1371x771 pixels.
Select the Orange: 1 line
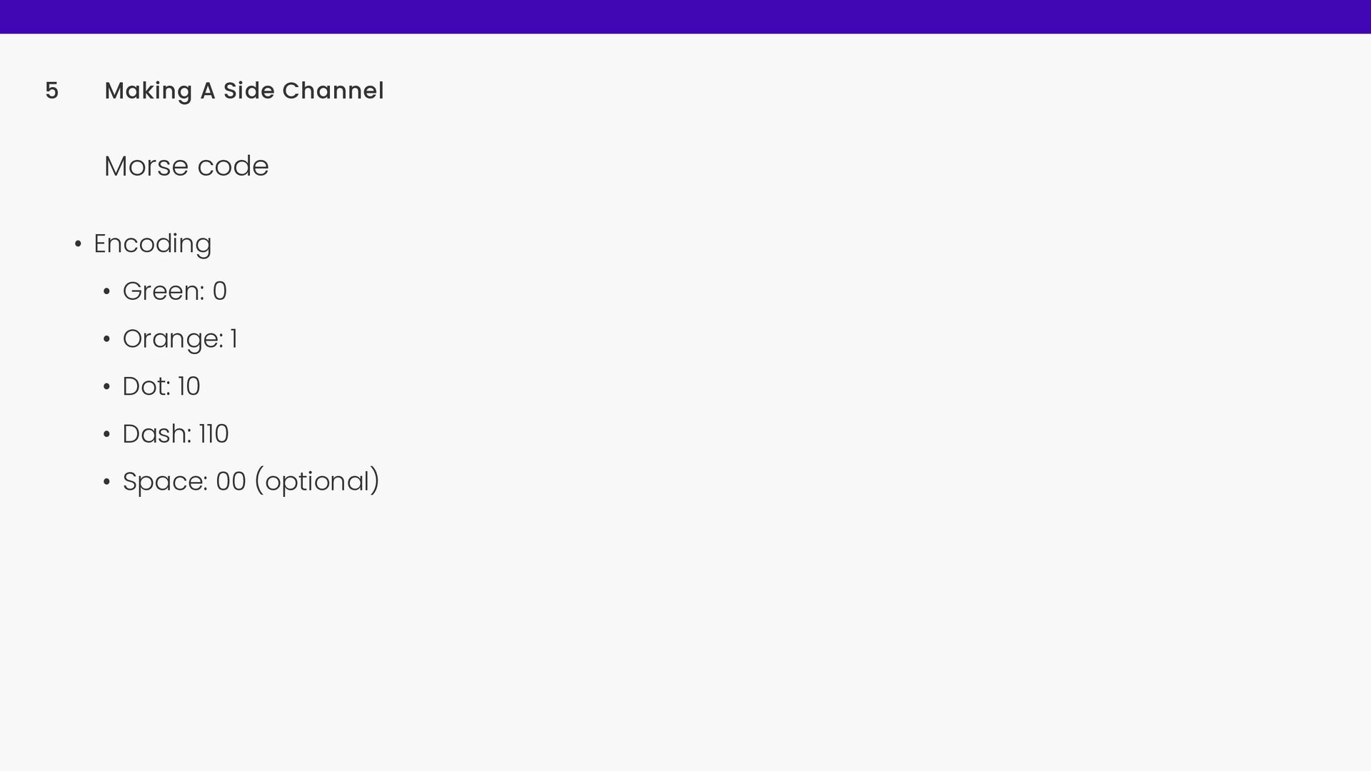[x=180, y=339]
